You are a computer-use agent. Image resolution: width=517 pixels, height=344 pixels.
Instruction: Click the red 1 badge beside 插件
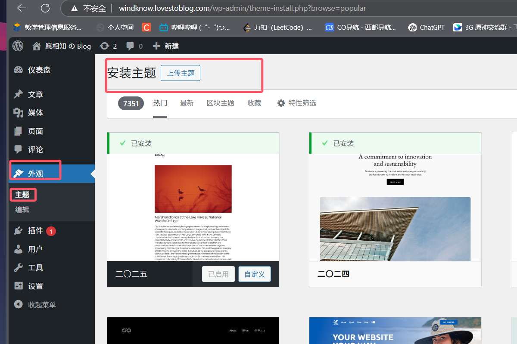click(x=51, y=231)
